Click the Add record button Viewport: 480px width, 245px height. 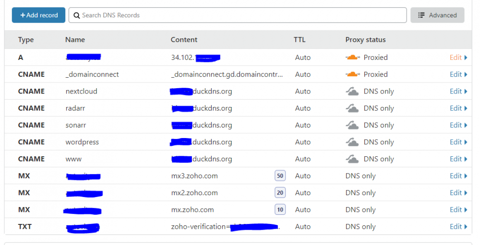[38, 15]
